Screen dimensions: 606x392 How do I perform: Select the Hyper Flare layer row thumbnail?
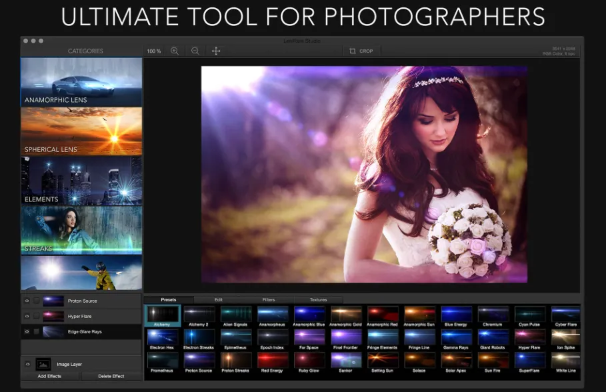(53, 316)
